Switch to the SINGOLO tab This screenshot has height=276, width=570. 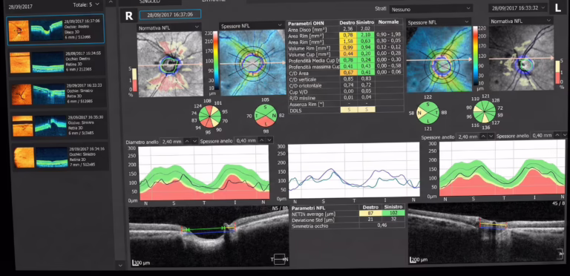tap(150, 1)
